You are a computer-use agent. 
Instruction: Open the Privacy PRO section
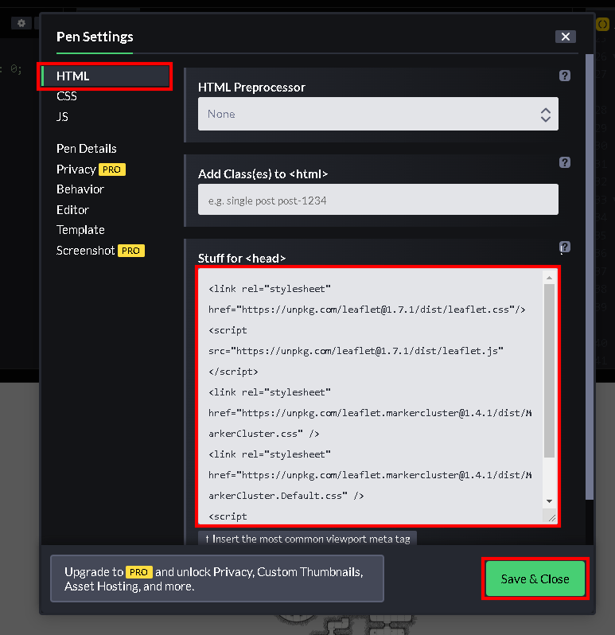pos(91,169)
